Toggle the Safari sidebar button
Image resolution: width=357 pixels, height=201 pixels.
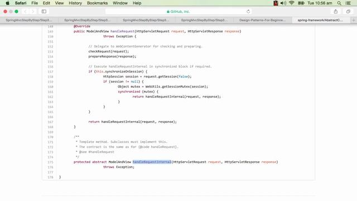click(x=44, y=11)
